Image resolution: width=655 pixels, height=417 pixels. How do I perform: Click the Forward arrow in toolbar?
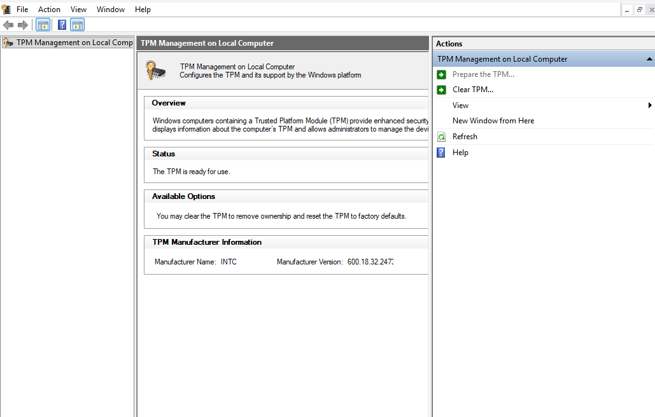click(x=23, y=25)
